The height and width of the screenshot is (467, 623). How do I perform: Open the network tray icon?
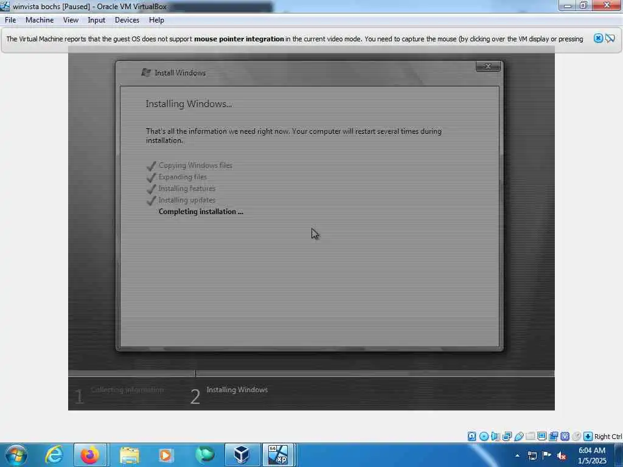click(532, 455)
